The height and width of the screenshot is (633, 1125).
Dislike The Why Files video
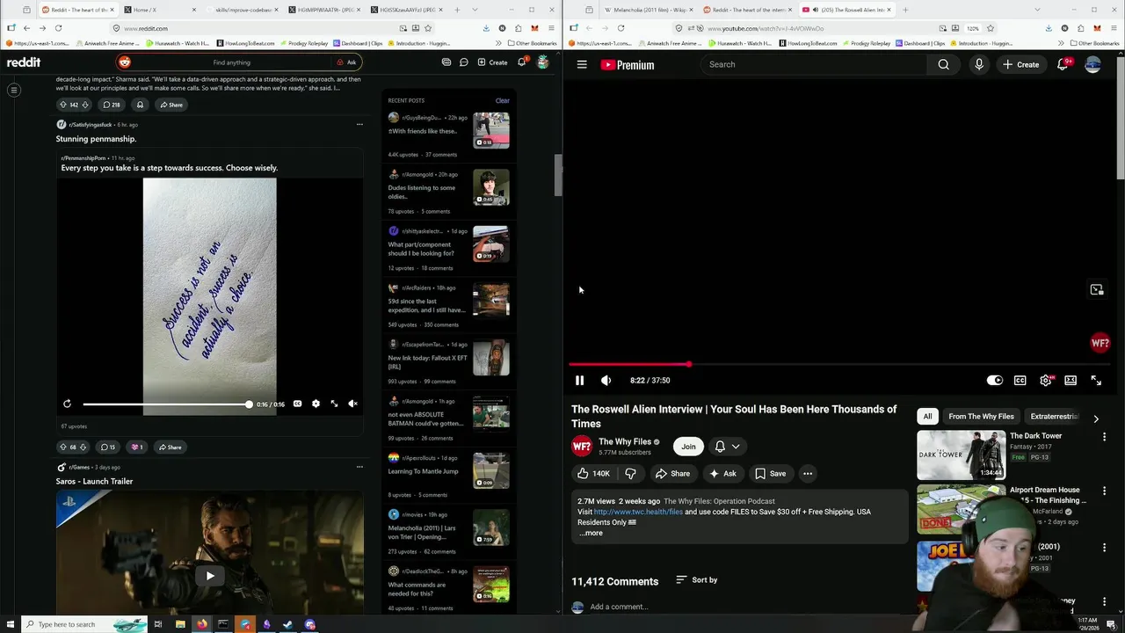[630, 474]
